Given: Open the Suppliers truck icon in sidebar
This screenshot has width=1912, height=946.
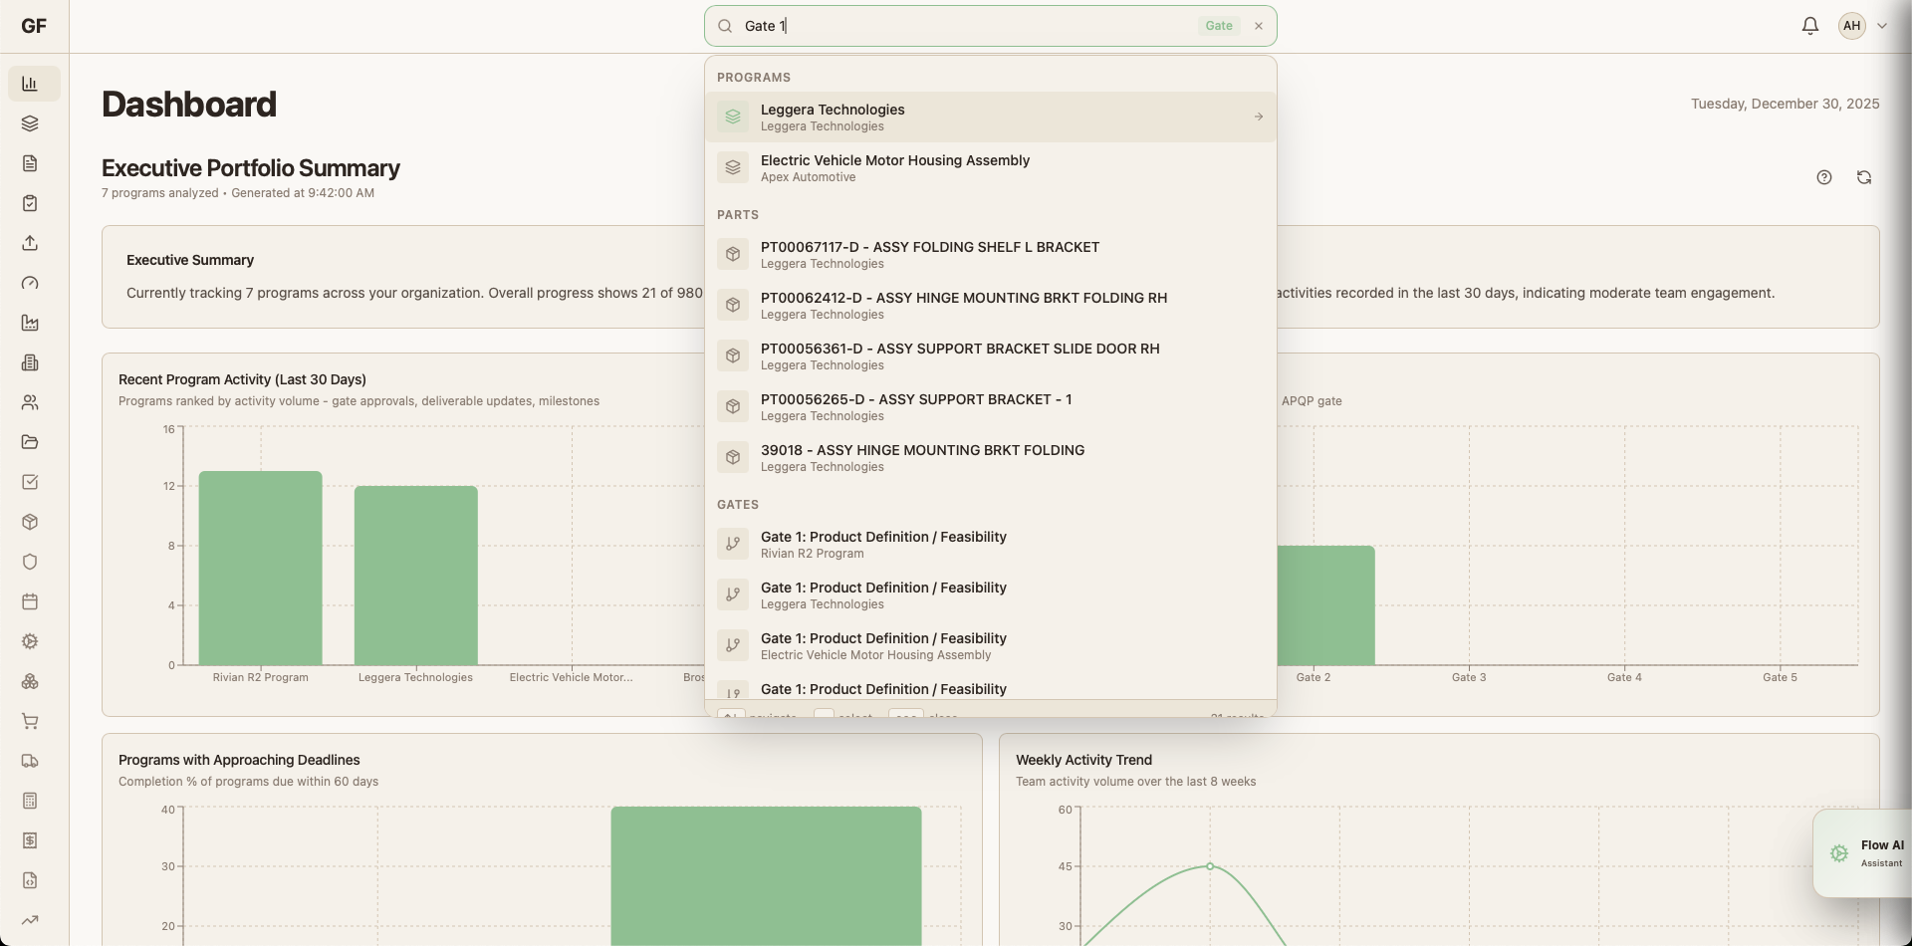Looking at the screenshot, I should point(30,761).
